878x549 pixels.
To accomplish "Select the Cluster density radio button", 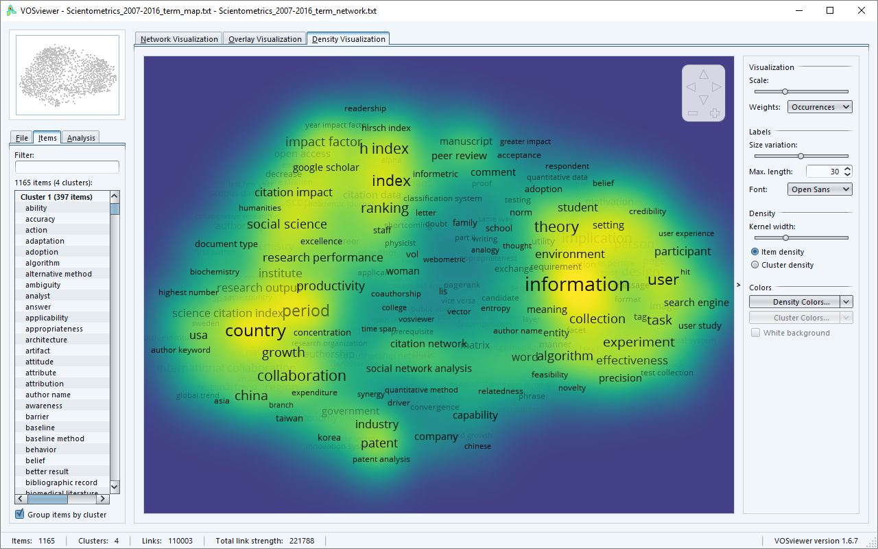I will point(755,265).
